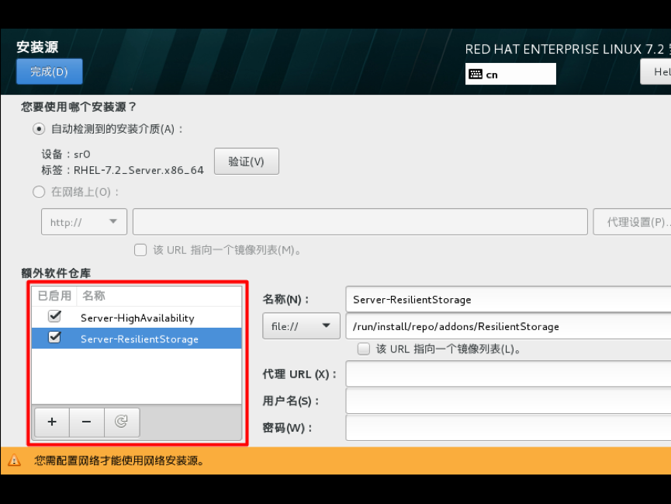Click the remove repository minus button
The height and width of the screenshot is (504, 671).
pyautogui.click(x=86, y=422)
